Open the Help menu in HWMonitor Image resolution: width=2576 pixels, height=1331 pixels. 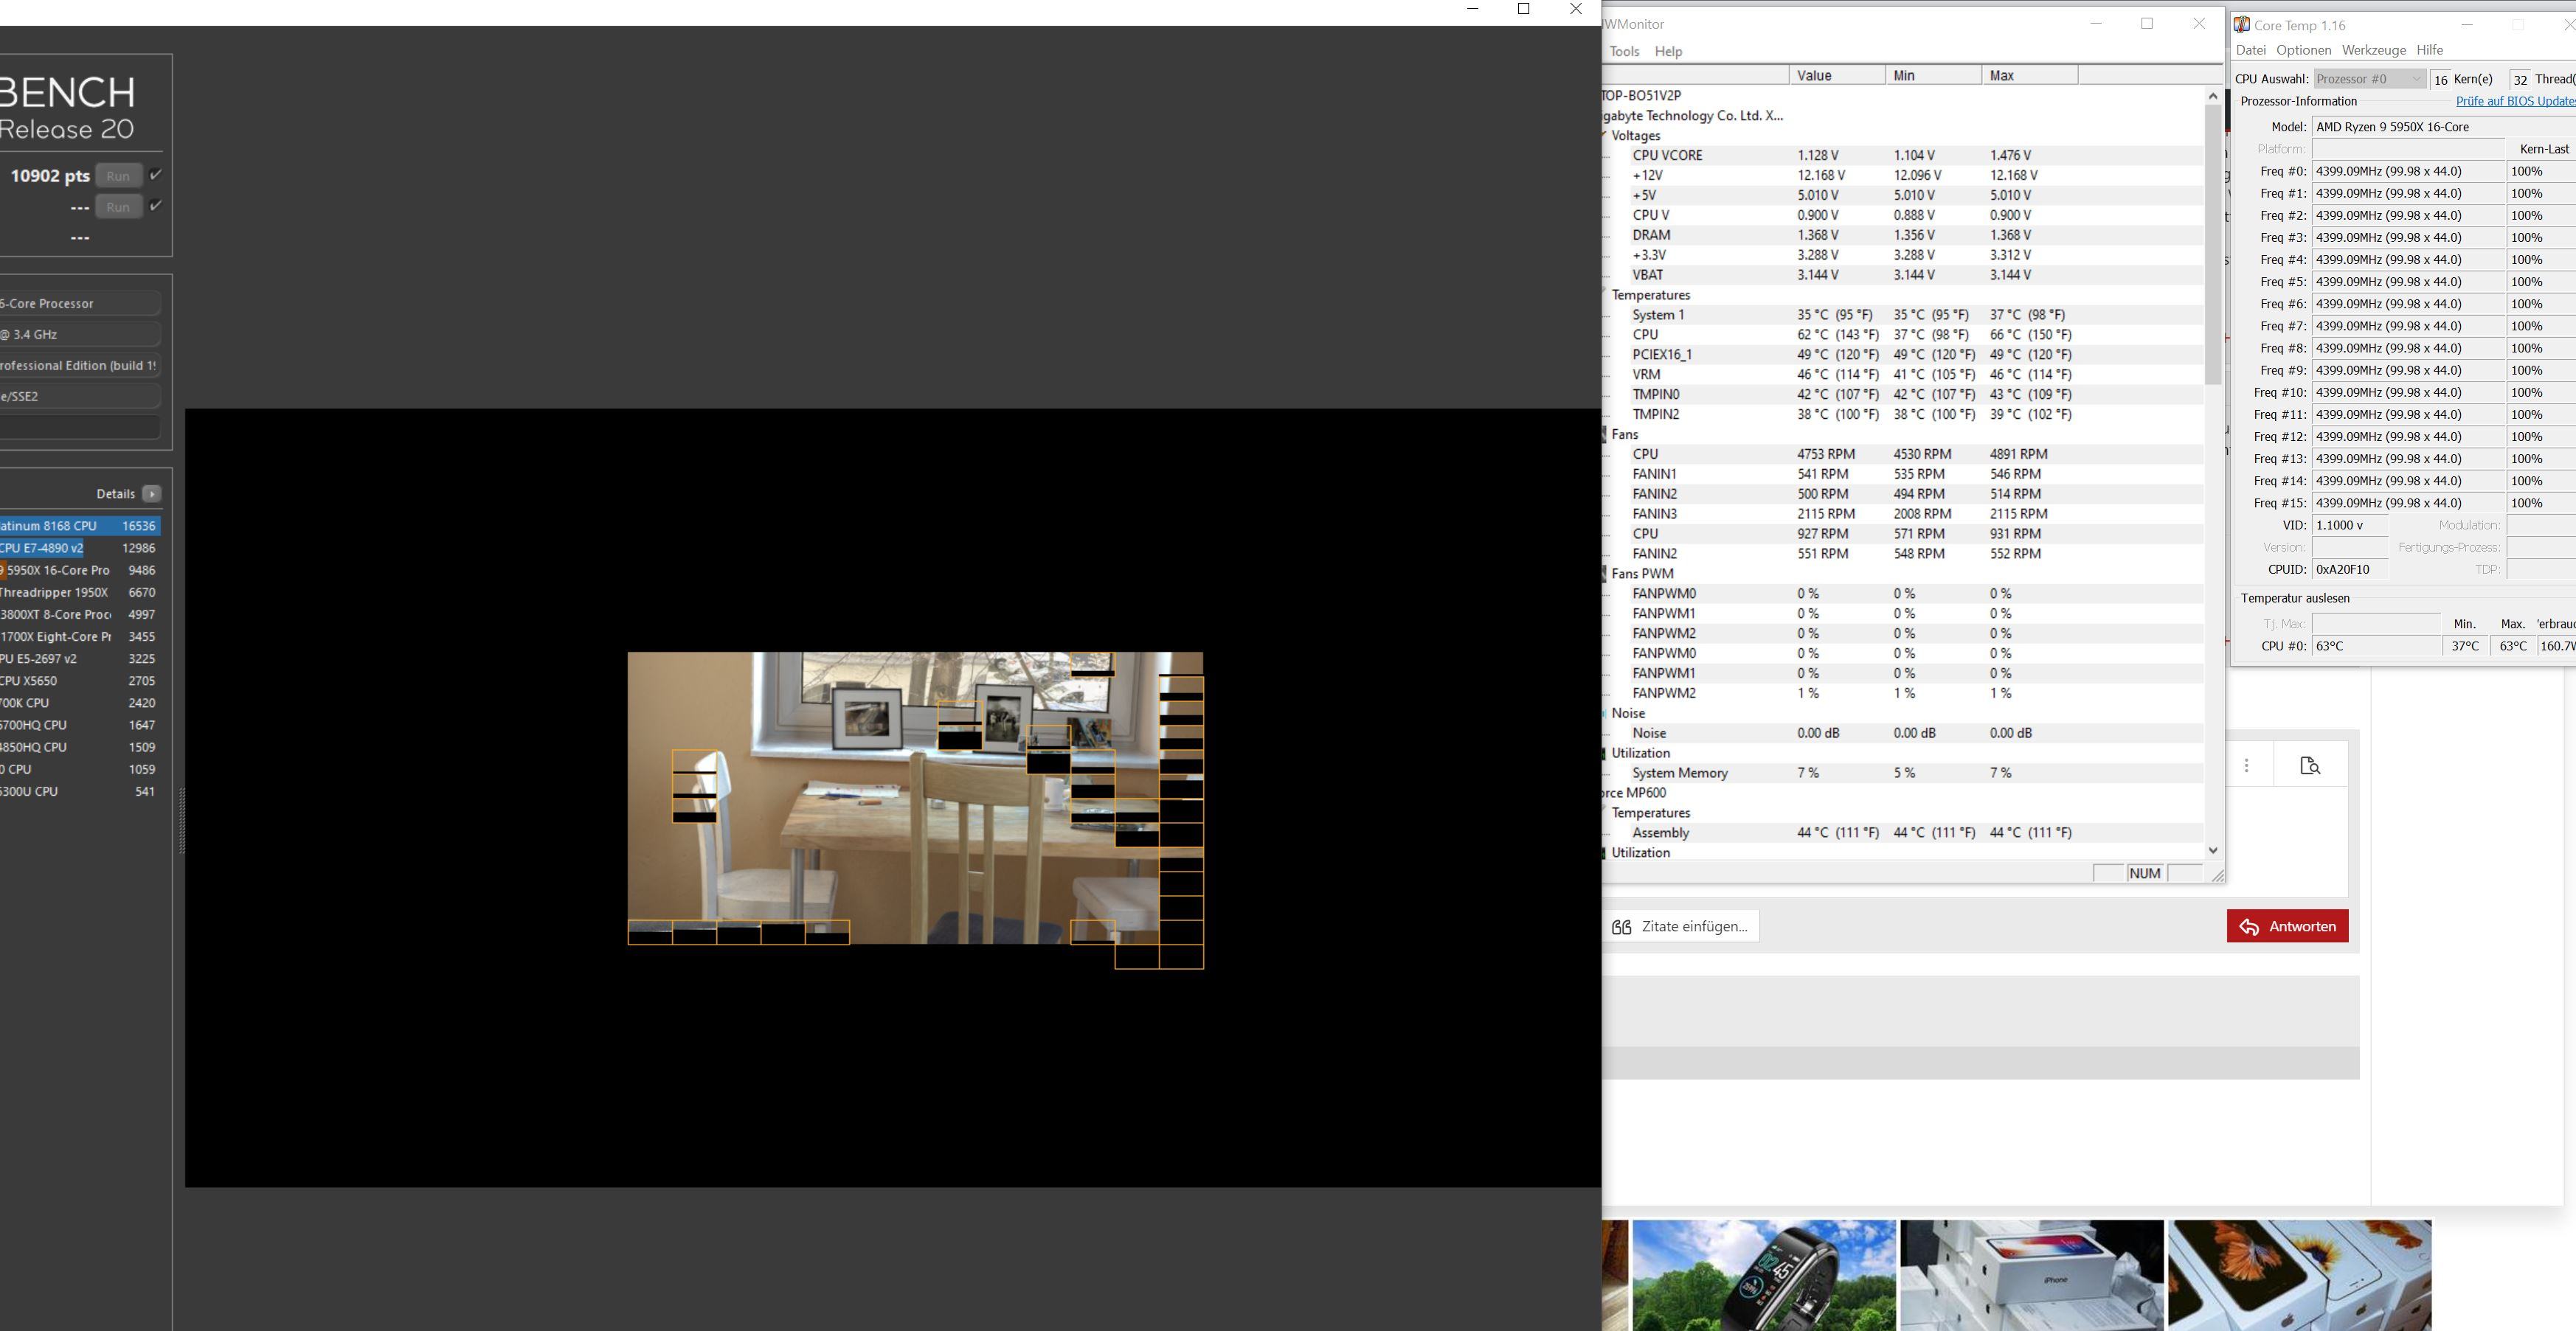(x=1668, y=51)
